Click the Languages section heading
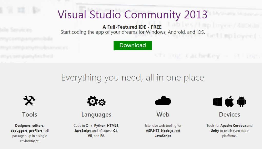Viewport: 262px width, 149px height. 96,114
